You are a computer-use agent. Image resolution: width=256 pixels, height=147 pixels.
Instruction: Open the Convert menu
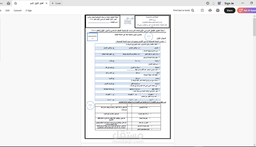[18, 11]
